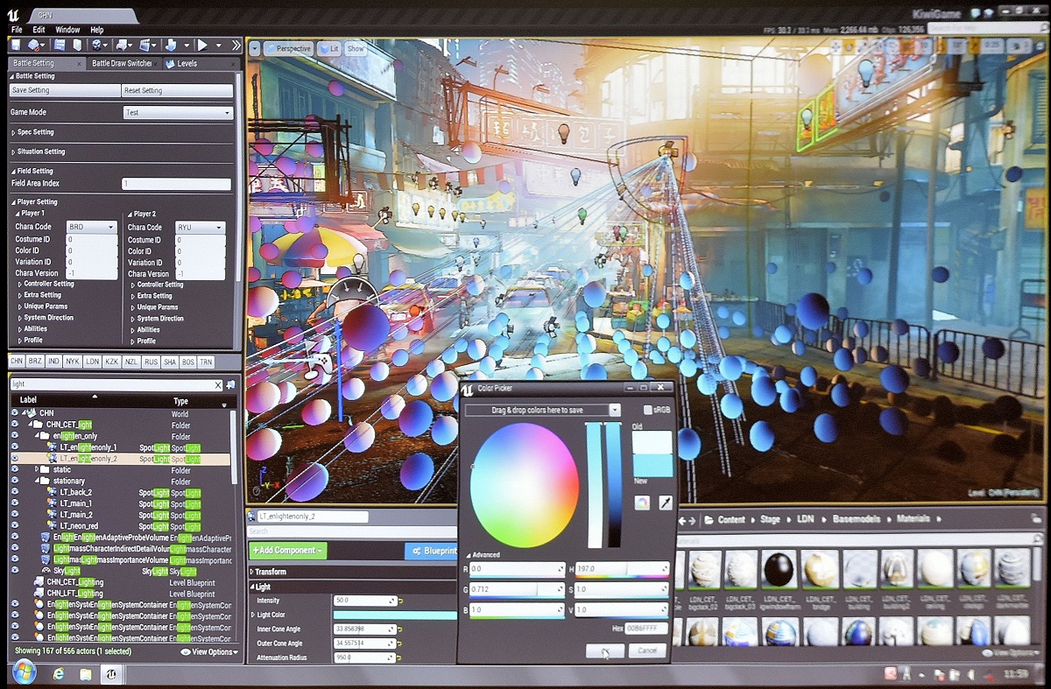This screenshot has height=689, width=1051.
Task: Click the Play button in the toolbar
Action: 202,45
